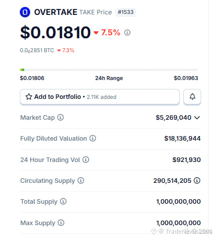Expand the Market Cap chevron dropdown
The width and height of the screenshot is (216, 239).
197,118
